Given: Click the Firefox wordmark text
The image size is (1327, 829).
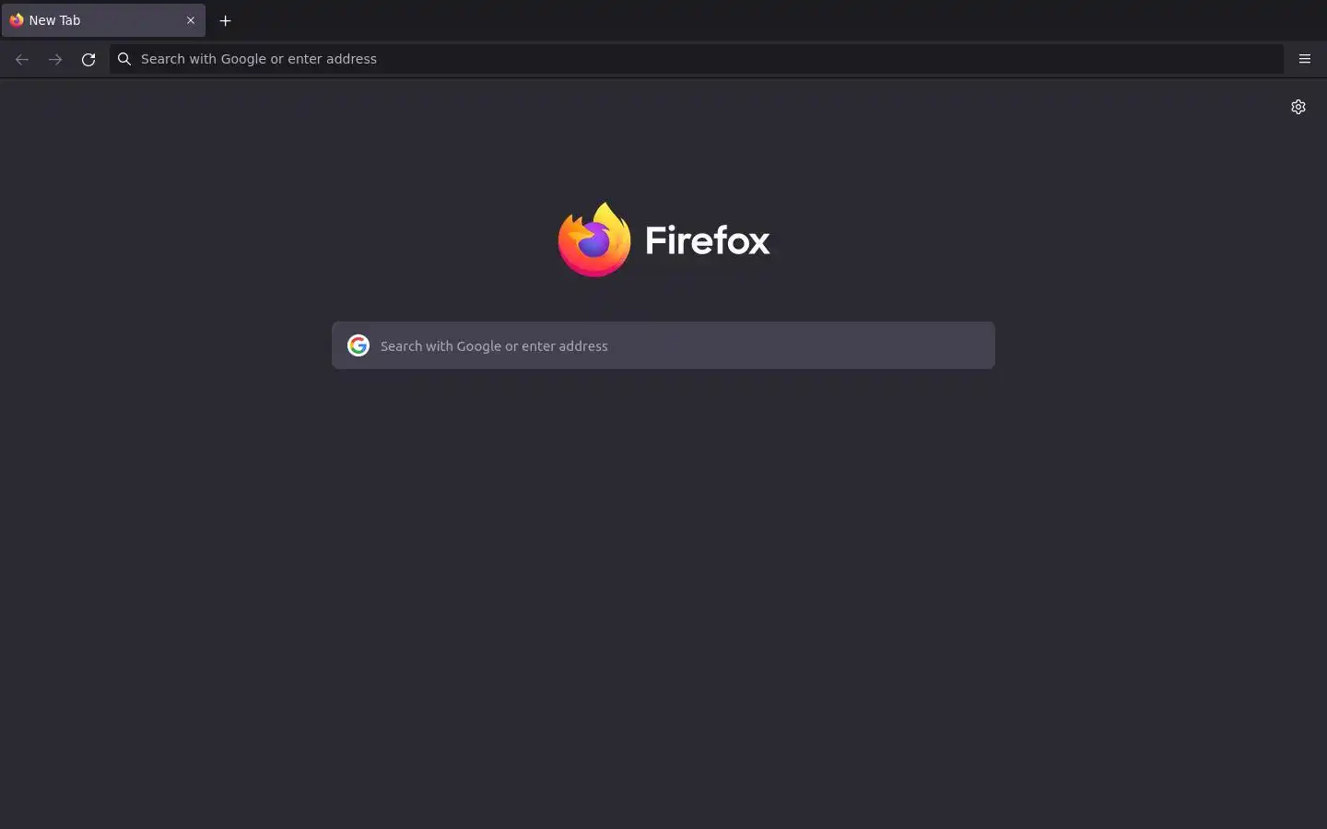Looking at the screenshot, I should coord(708,240).
